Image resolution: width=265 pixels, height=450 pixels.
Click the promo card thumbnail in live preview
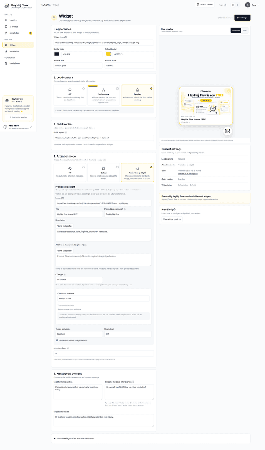click(206, 106)
